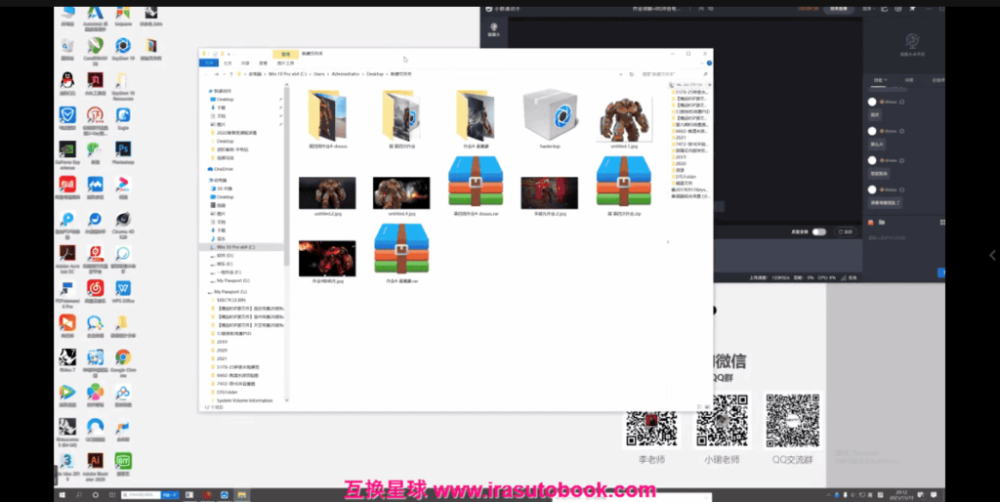The height and width of the screenshot is (502, 1000).
Task: Switch to the View tab in Explorer ribbon
Action: (260, 63)
